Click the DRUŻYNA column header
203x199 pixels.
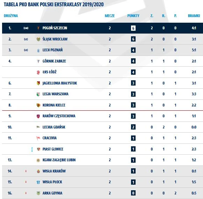pos(11,16)
